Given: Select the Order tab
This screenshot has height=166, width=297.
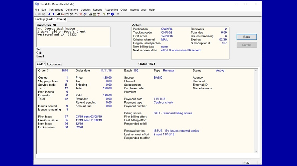Looking at the screenshot, I should pos(41,64).
